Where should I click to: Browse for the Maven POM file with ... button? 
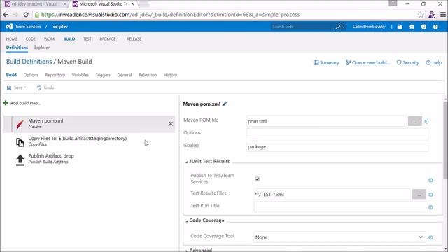415,121
